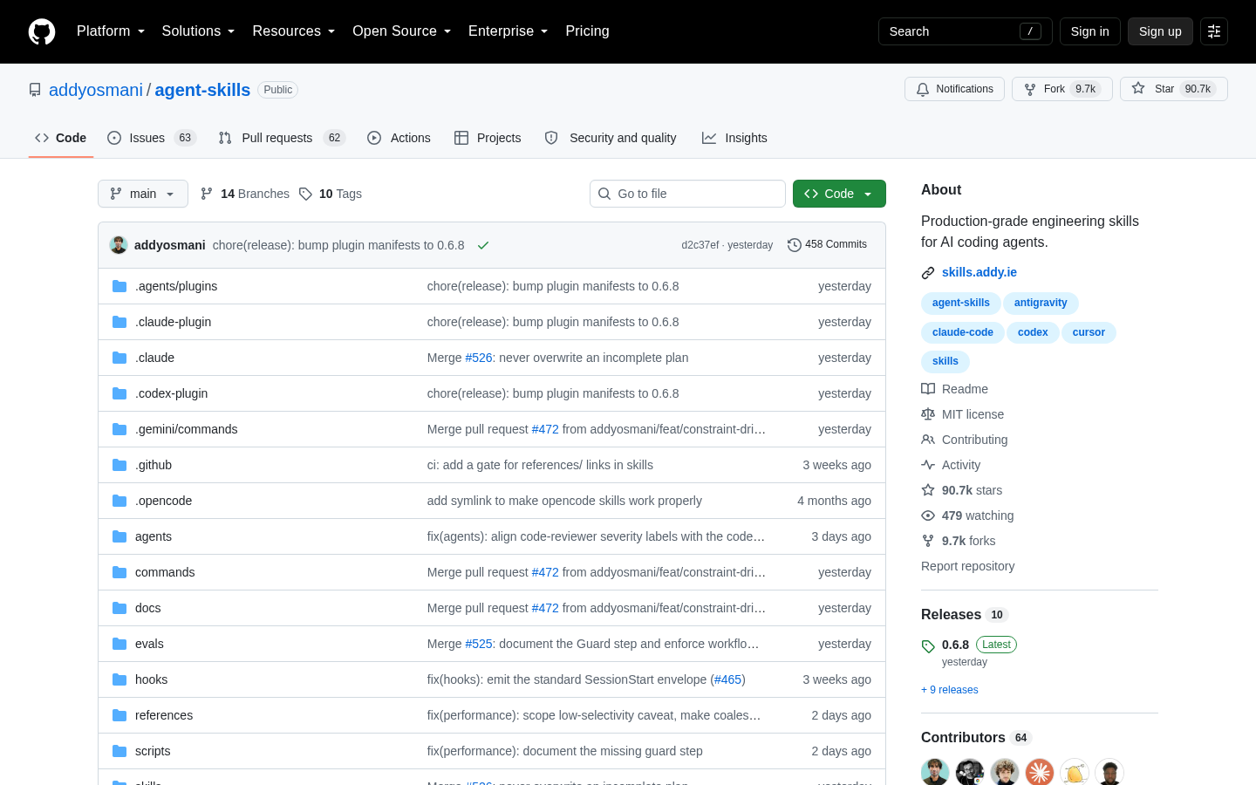Fork the agent-skills repository
The width and height of the screenshot is (1256, 785).
pyautogui.click(x=1062, y=89)
